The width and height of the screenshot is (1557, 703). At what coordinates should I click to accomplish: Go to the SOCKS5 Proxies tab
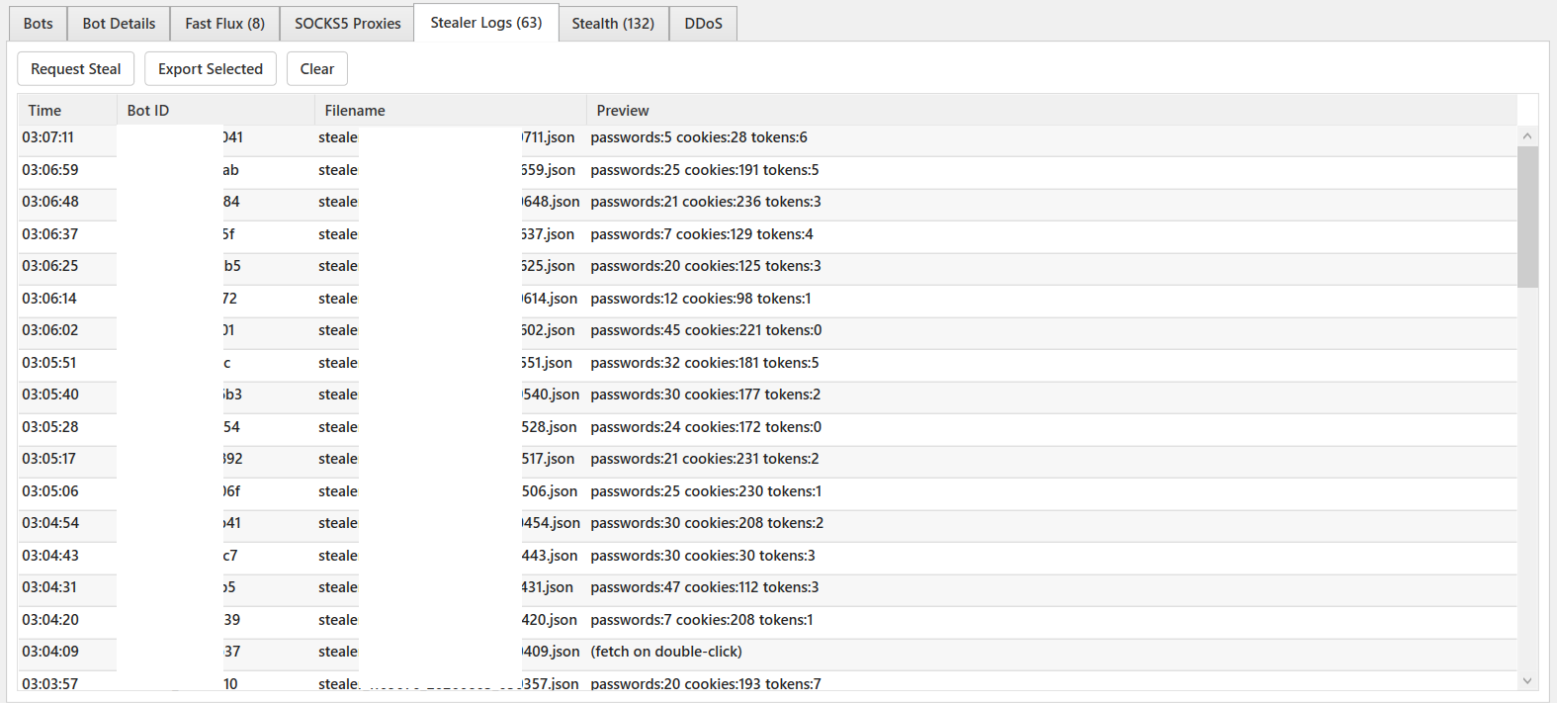[x=347, y=23]
